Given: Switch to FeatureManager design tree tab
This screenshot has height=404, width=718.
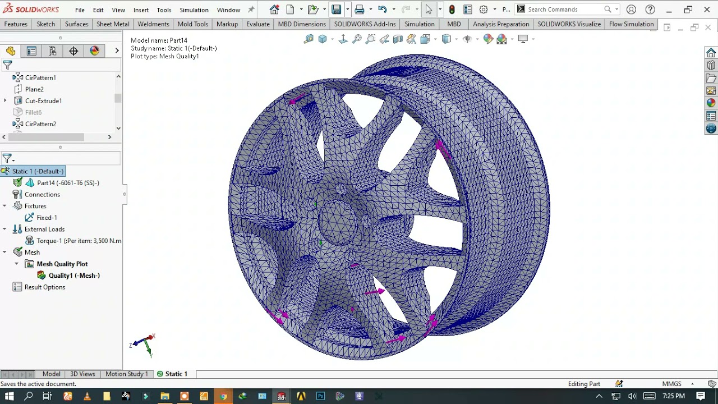Looking at the screenshot, I should (x=11, y=51).
